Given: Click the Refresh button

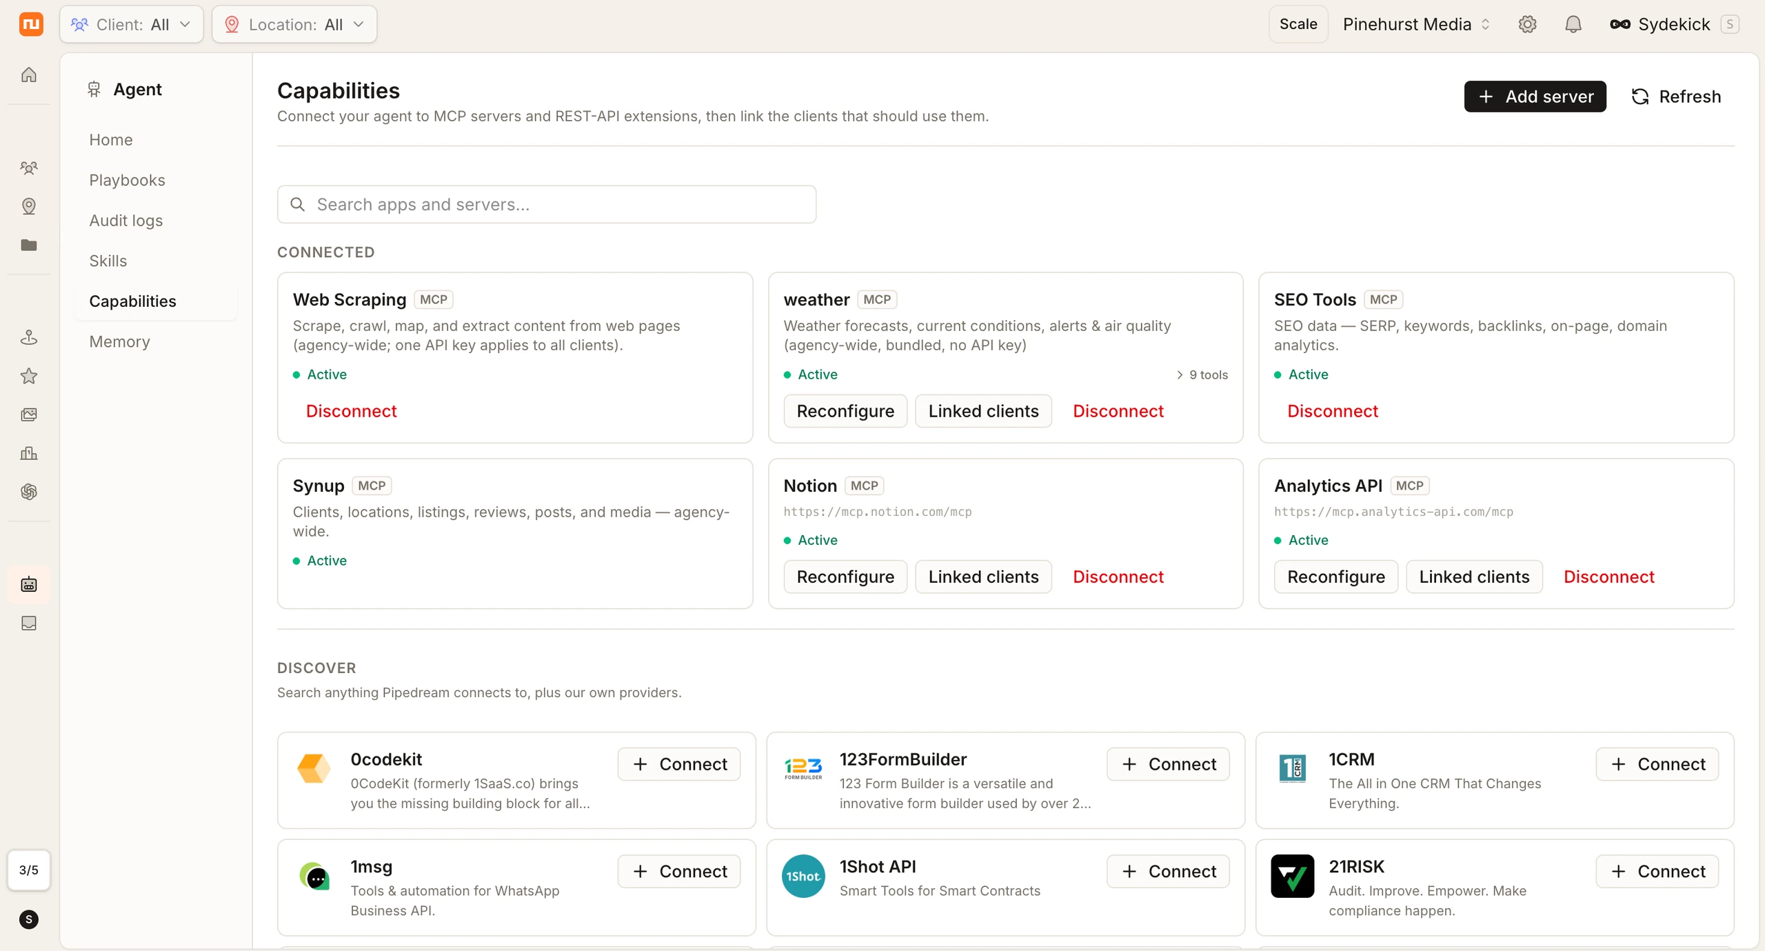Looking at the screenshot, I should [1676, 96].
